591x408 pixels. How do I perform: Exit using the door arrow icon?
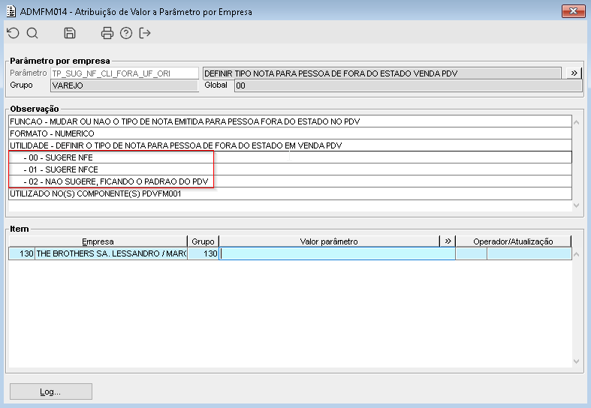145,33
